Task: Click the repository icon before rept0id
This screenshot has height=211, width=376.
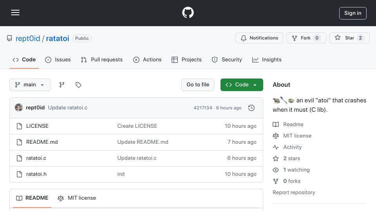Action: (9, 38)
